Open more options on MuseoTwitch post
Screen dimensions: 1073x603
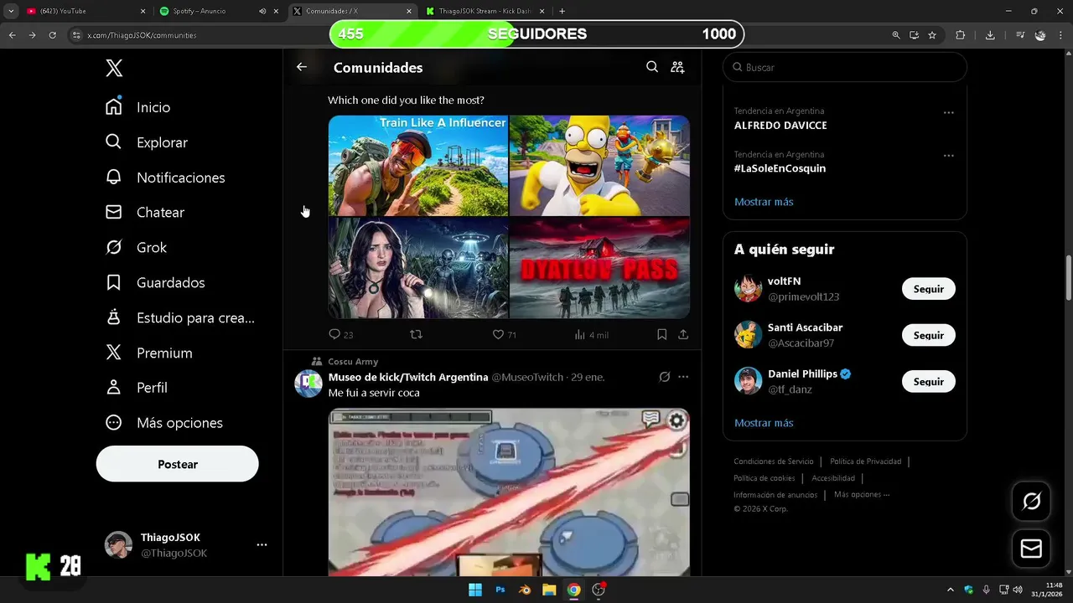[x=683, y=377]
